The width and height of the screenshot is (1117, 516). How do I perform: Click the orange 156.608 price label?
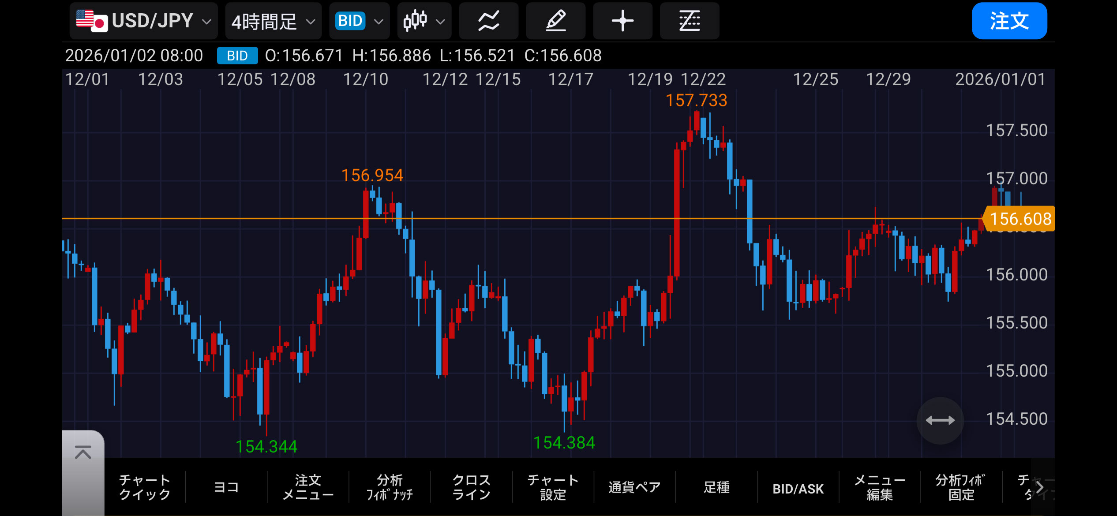[x=1020, y=219]
